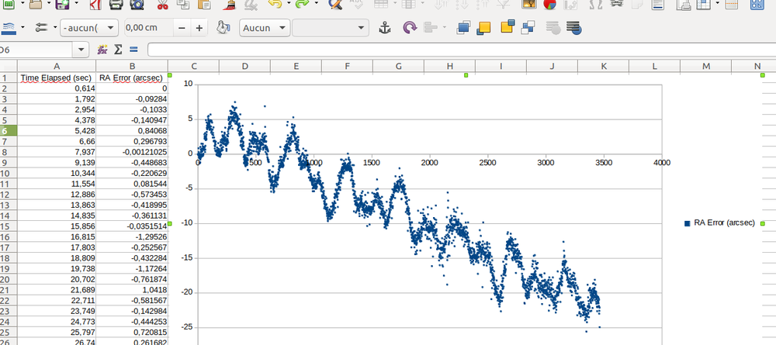Click the Save document floppy icon
The height and width of the screenshot is (345, 776).
point(62,4)
